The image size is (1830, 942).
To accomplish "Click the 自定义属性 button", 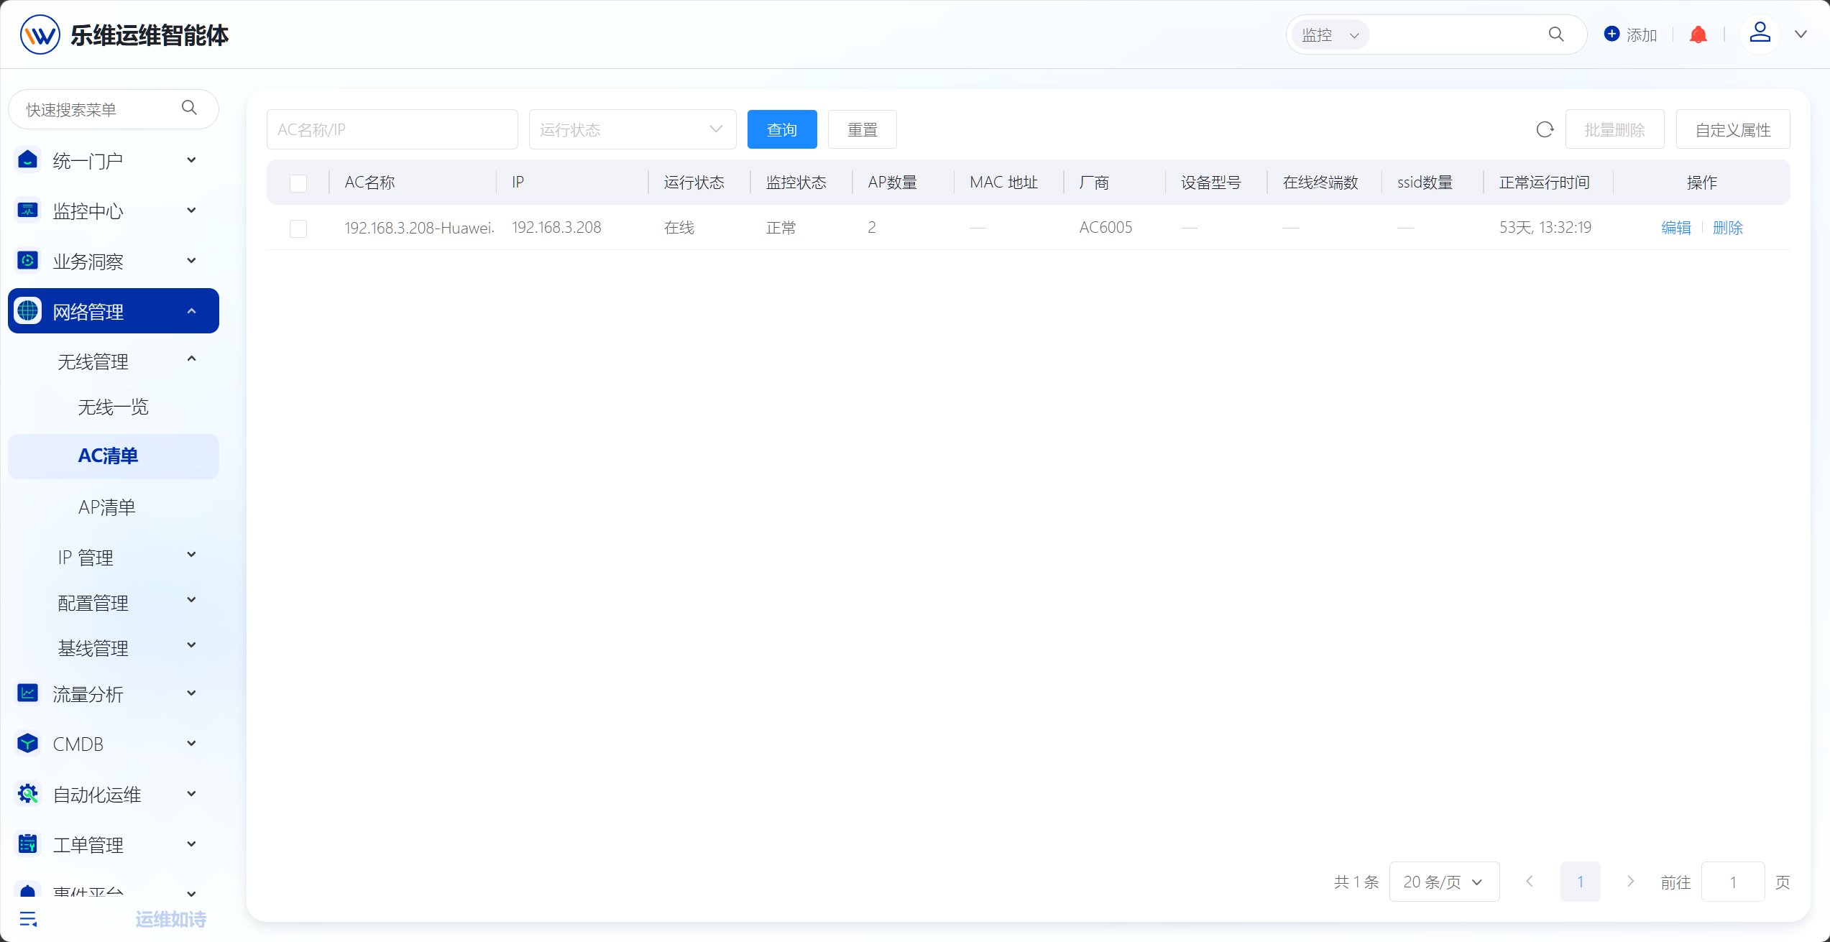I will [1733, 129].
